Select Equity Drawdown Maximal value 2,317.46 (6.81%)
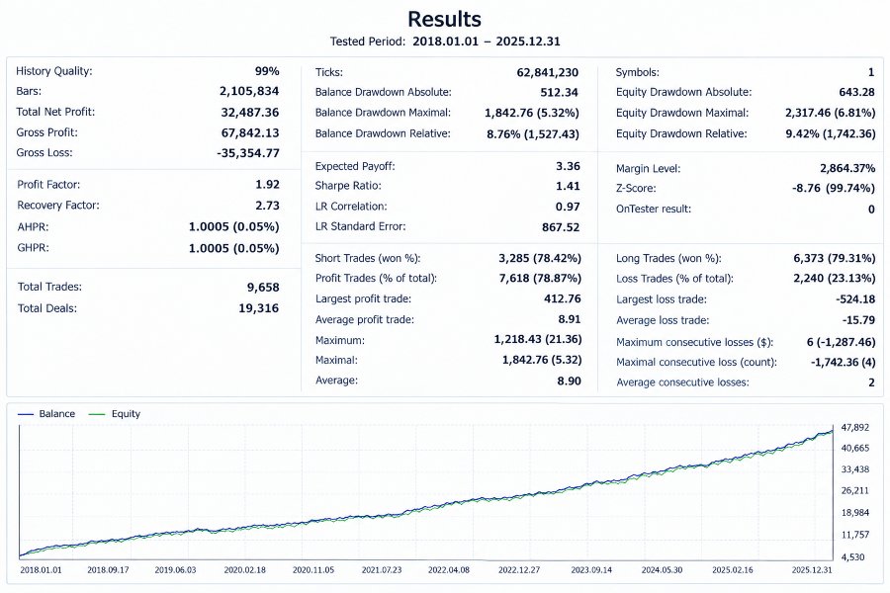Screen dimensions: 890x593 point(831,113)
